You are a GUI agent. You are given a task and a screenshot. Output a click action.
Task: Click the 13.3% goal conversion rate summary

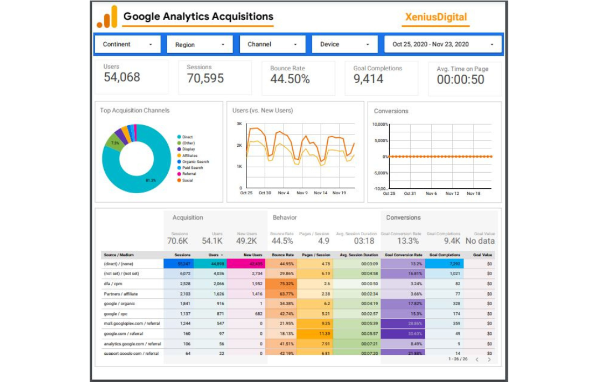[x=408, y=241]
